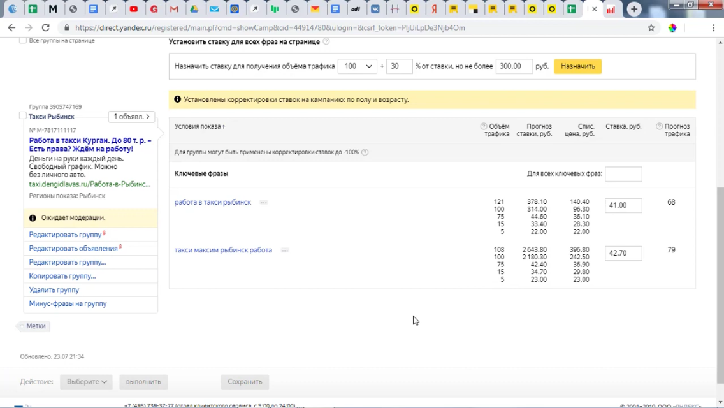Screen dimensions: 724x408
Task: Switch to the ad1 browser tab
Action: pyautogui.click(x=356, y=9)
